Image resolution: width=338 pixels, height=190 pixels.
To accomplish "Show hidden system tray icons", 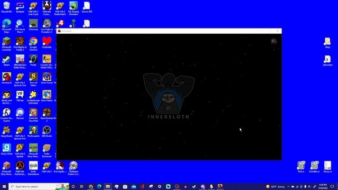I will pyautogui.click(x=288, y=186).
